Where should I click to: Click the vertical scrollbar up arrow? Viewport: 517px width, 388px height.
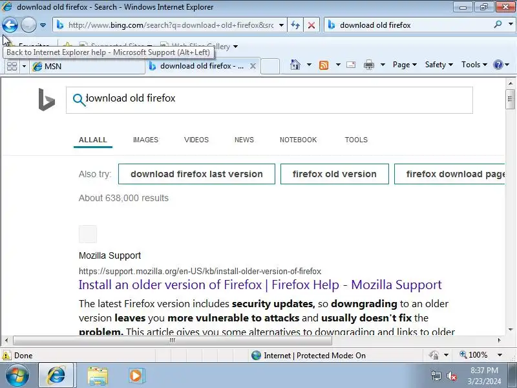pyautogui.click(x=511, y=83)
